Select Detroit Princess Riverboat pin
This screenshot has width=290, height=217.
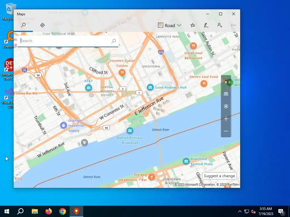click(x=130, y=131)
